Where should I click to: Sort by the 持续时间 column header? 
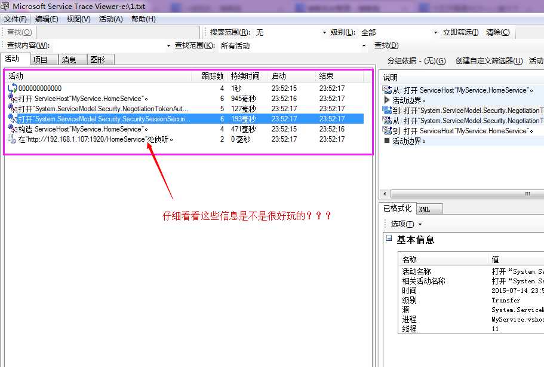[247, 76]
